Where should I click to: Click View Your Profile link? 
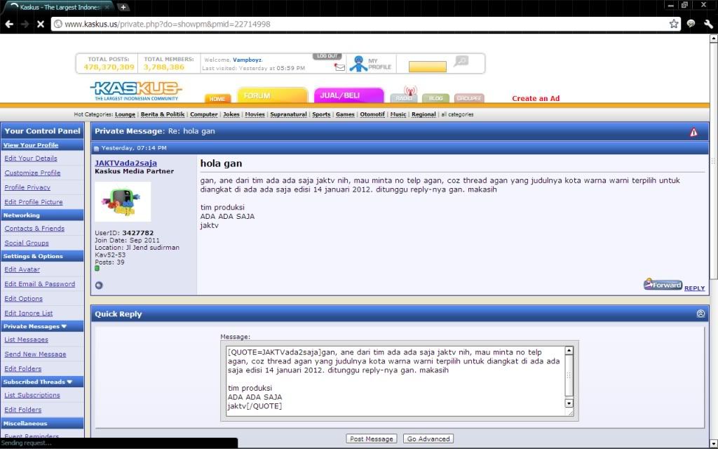tap(31, 145)
